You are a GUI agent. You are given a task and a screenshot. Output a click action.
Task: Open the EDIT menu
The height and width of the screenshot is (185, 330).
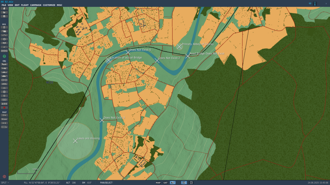click(17, 5)
